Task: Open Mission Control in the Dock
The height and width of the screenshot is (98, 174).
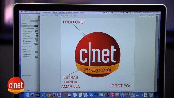Action: [38, 95]
